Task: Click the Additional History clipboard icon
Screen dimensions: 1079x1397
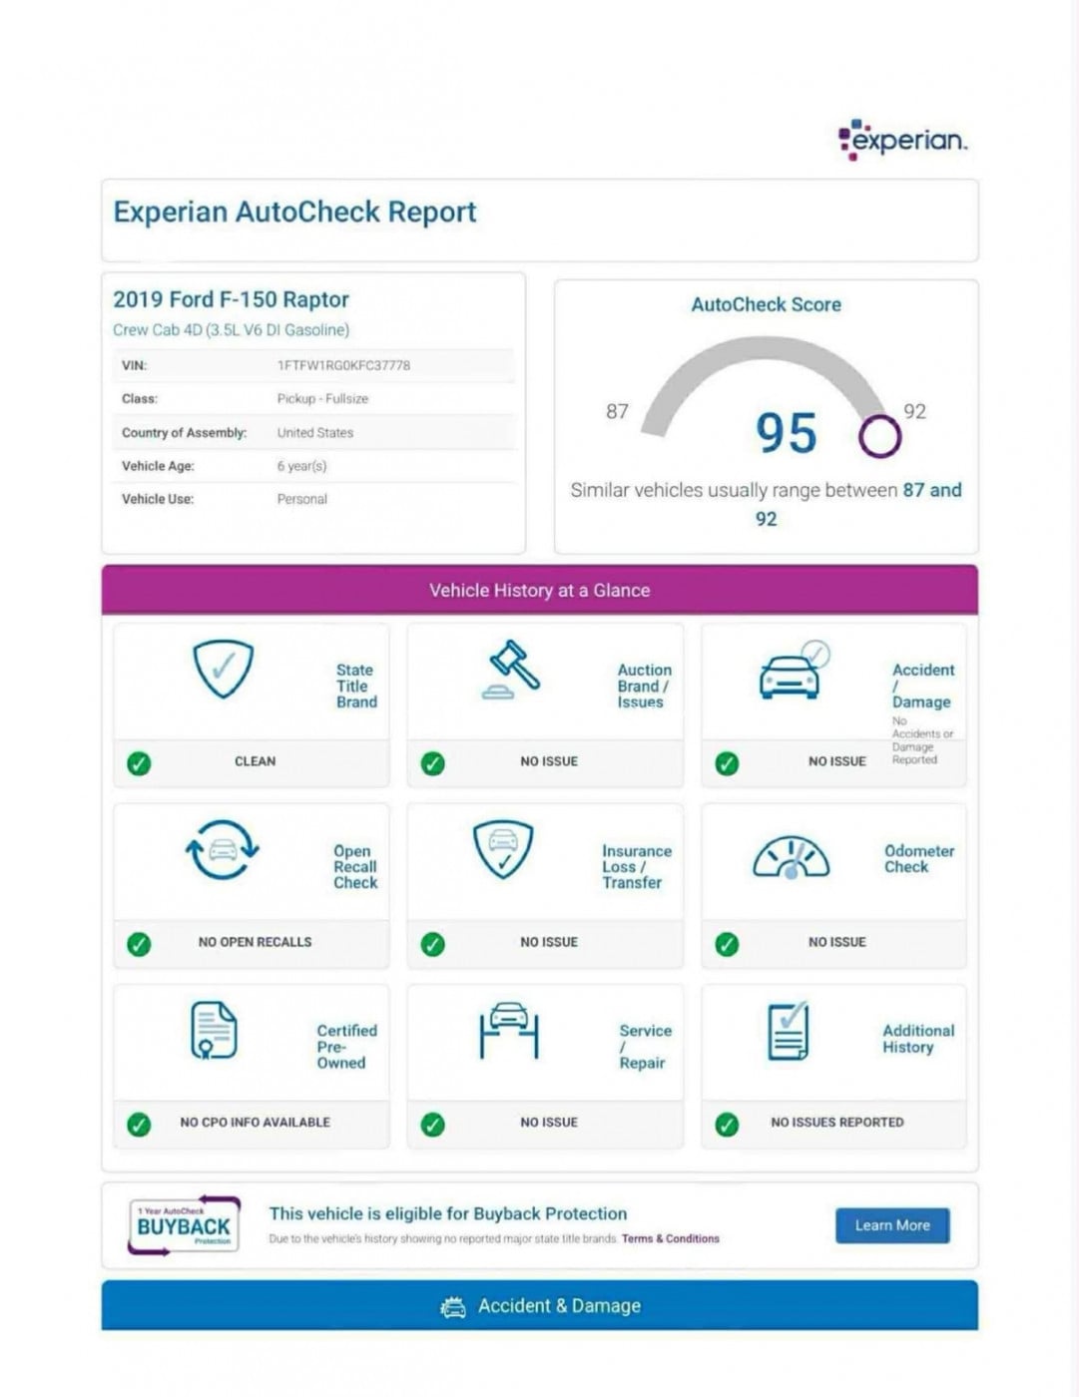Action: (789, 1031)
